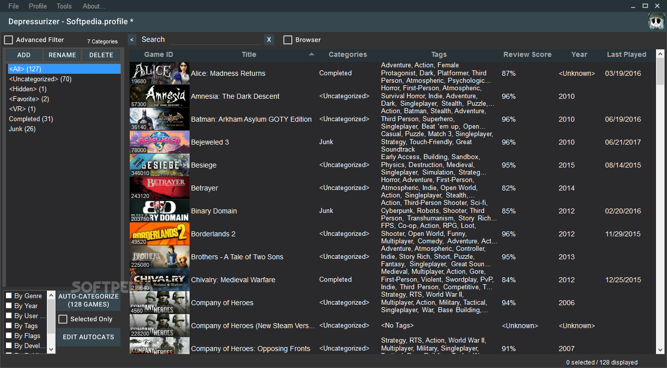This screenshot has width=667, height=368.
Task: Sort by the Title column header
Action: point(249,54)
